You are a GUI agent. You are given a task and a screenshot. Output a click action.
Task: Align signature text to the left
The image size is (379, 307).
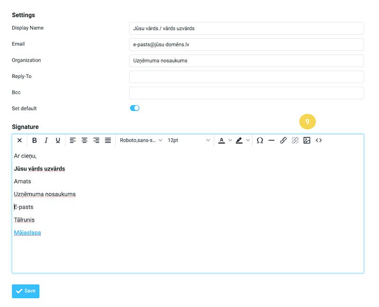pos(72,140)
